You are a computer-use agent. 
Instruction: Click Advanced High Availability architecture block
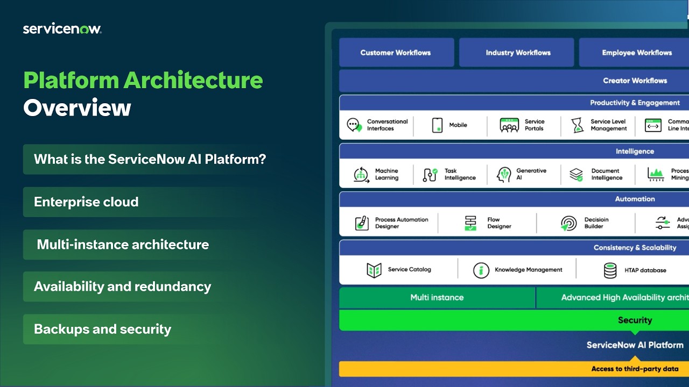click(x=613, y=297)
